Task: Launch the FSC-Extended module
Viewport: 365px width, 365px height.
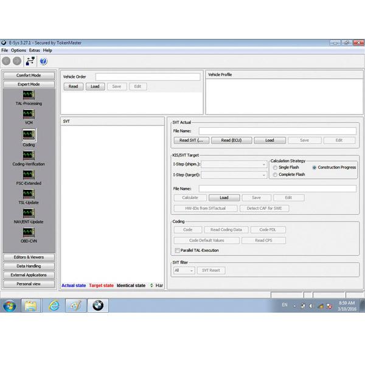Action: click(x=29, y=175)
